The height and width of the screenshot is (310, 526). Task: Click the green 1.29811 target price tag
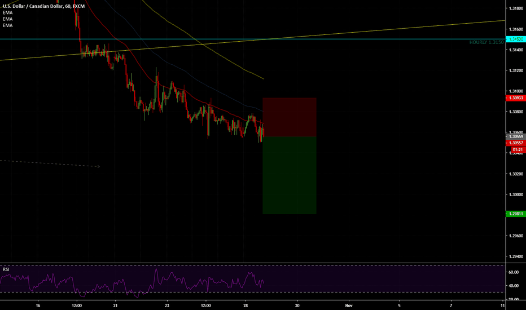[516, 214]
